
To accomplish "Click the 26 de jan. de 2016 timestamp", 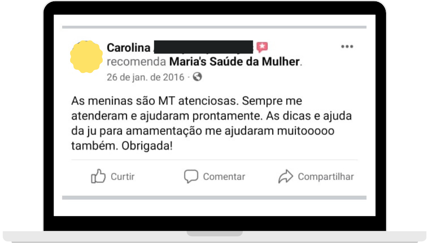I will pyautogui.click(x=145, y=77).
